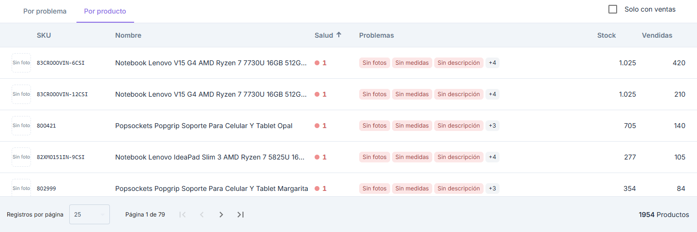
Task: Expand +3 problems for SKU 802999
Action: 492,188
